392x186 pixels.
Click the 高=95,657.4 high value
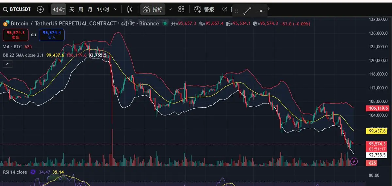coord(211,23)
